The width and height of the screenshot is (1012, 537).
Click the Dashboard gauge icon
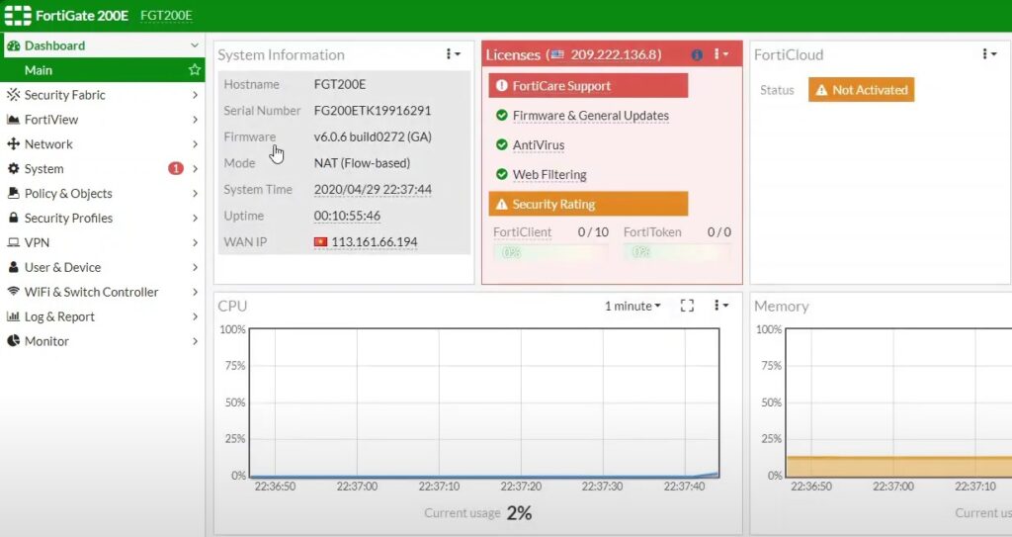(13, 45)
